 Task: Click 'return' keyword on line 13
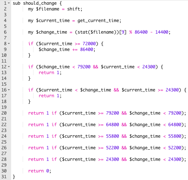[46, 73]
